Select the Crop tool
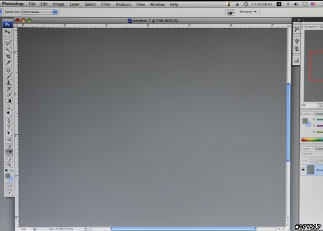The width and height of the screenshot is (323, 231). tap(8, 56)
